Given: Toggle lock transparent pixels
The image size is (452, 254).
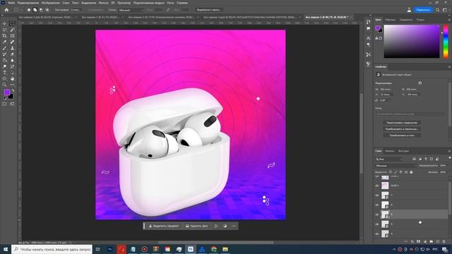Looking at the screenshot, I should (x=391, y=172).
